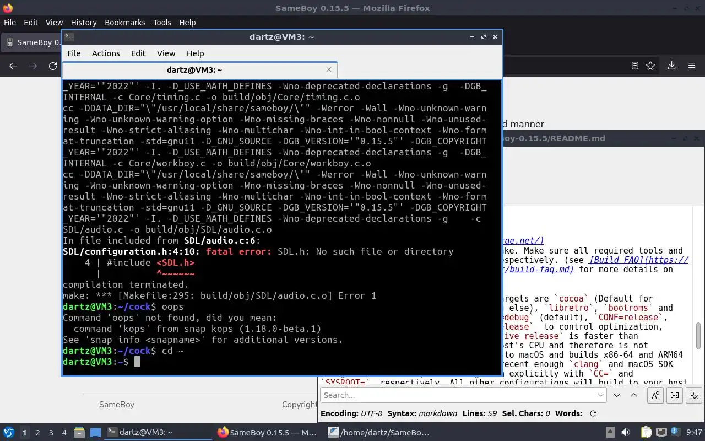Switch to workspace 4
This screenshot has height=441, width=705.
click(x=64, y=433)
